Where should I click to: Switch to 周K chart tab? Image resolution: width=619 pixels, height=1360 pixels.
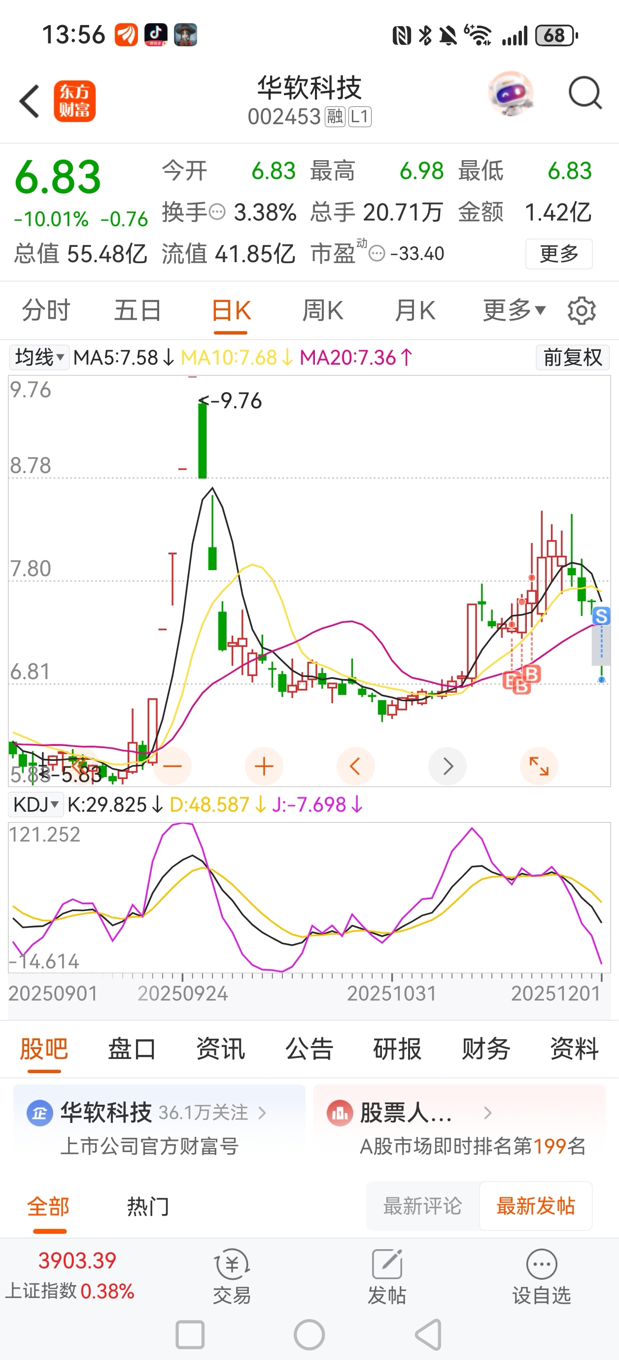323,310
